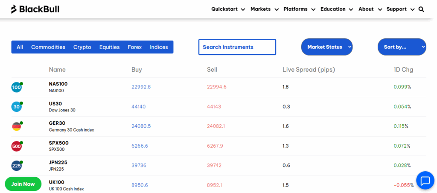This screenshot has height=193, width=437.
Task: Click the GER30 instrument name
Action: tap(57, 123)
